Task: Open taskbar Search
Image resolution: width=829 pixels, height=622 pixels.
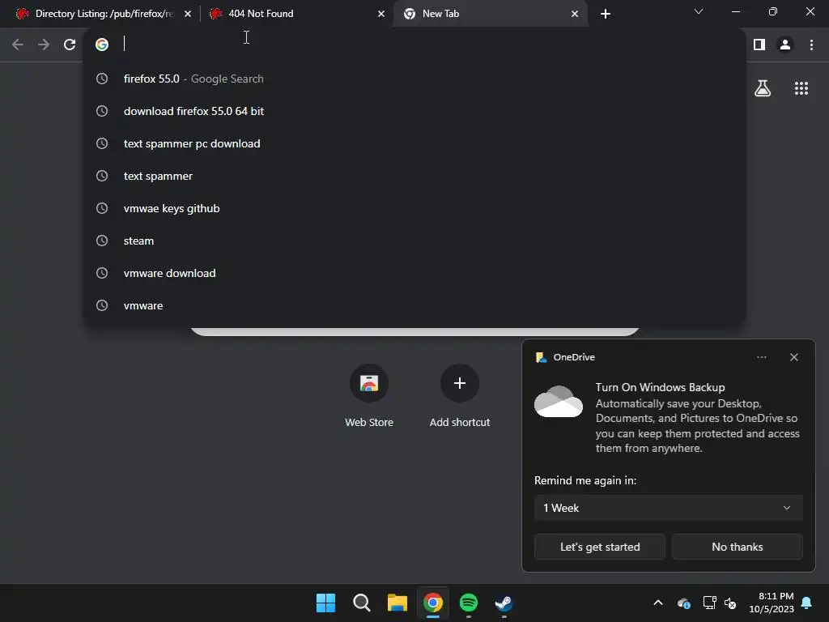Action: tap(362, 603)
